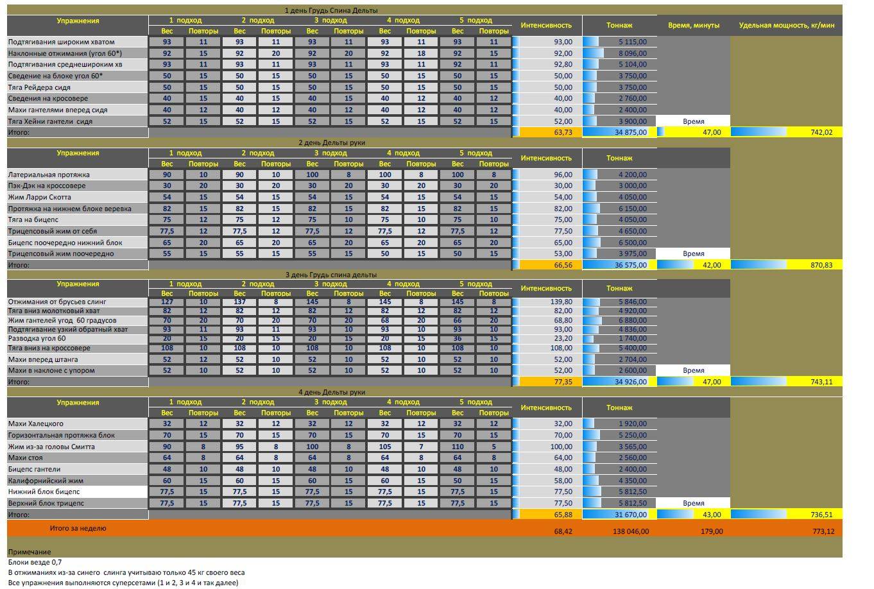
Task: Click the 8 096,00 tonnage data bar cell
Action: click(619, 53)
